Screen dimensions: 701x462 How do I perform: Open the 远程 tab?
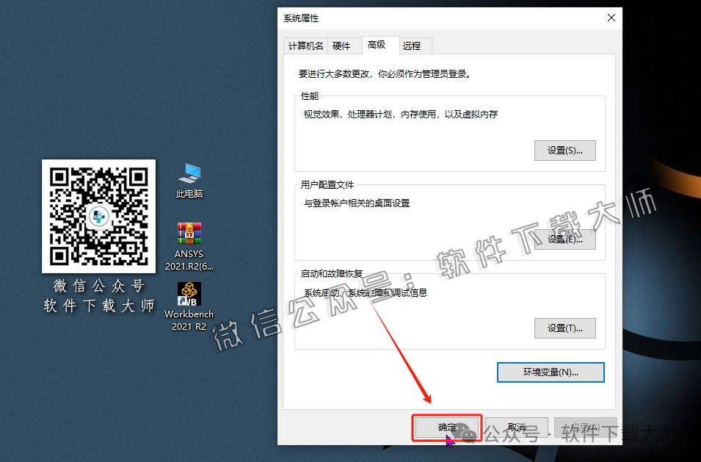(413, 45)
